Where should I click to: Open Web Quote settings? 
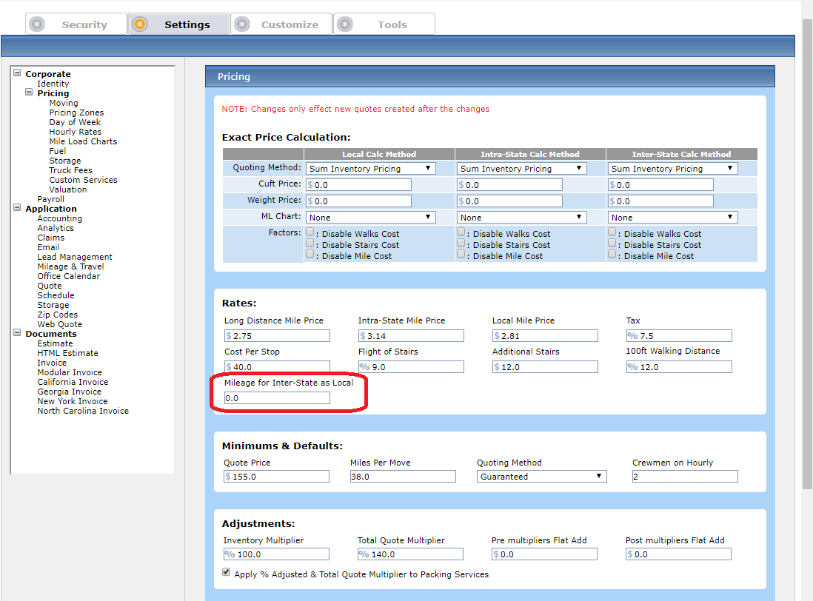click(60, 324)
